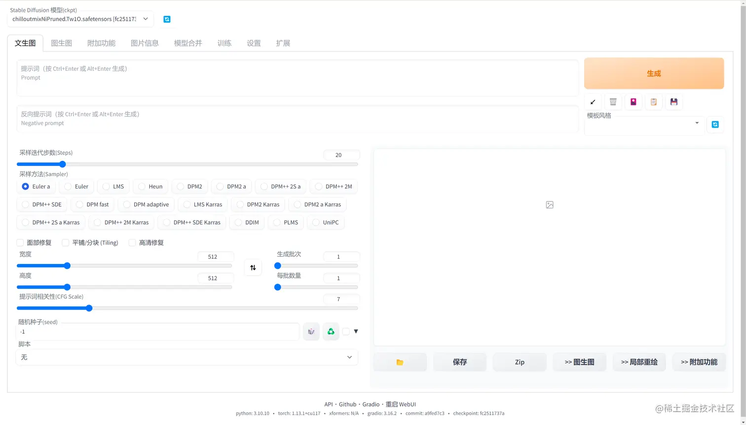Select the Euler a sampler
Screen dimensions: 746x425
36,187
